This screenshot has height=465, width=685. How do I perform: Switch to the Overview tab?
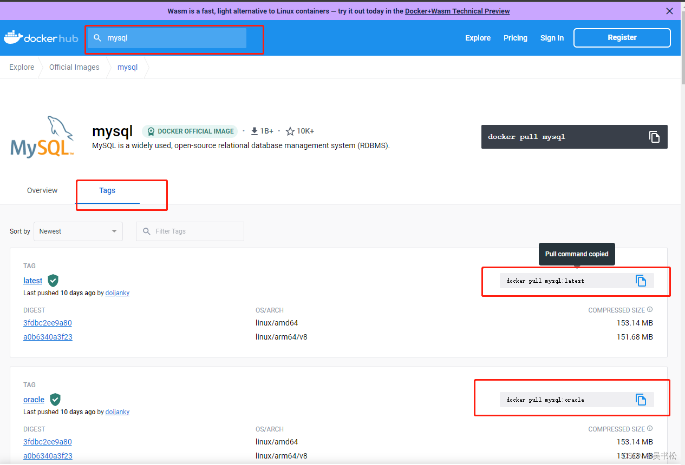(42, 190)
